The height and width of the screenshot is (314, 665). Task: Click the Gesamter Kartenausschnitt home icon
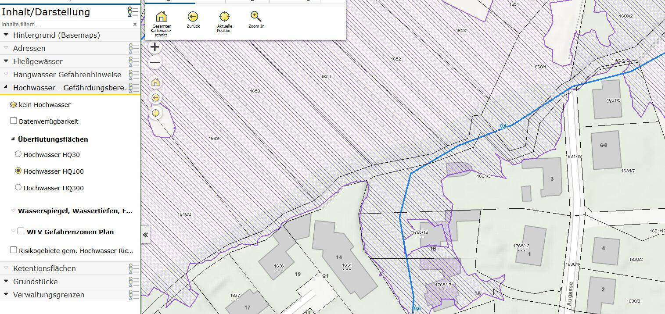[x=161, y=17]
